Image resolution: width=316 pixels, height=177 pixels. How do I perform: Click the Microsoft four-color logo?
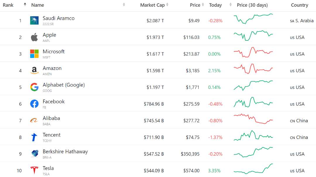(x=34, y=54)
